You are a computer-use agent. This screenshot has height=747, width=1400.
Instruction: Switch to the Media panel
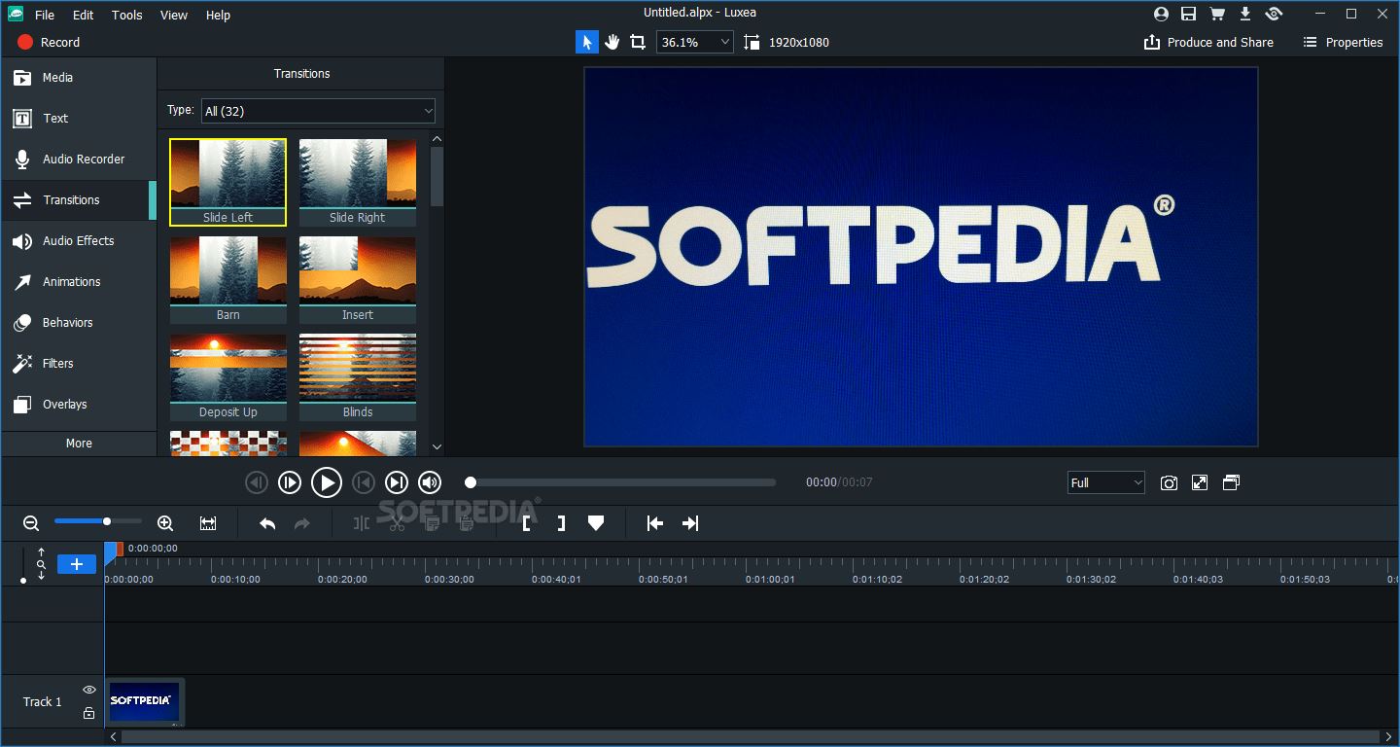pos(78,78)
